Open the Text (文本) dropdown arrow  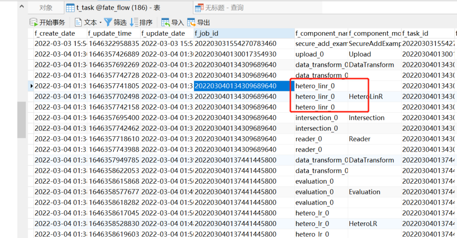click(x=100, y=23)
